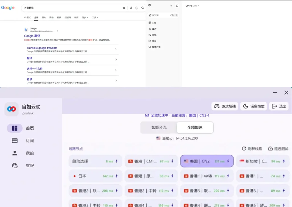Toggle 深色模式 dark mode
Viewport: 292px width, 207px height.
(x=254, y=106)
